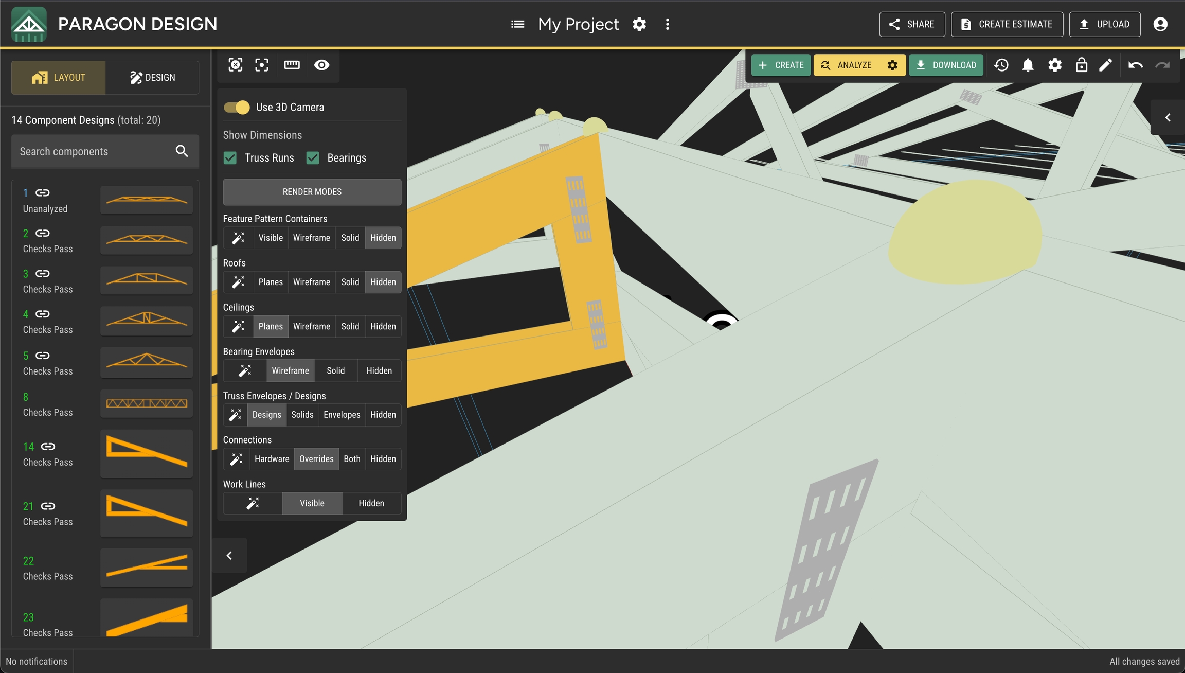This screenshot has height=673, width=1185.
Task: Click the ruler measure tool icon
Action: click(x=292, y=65)
